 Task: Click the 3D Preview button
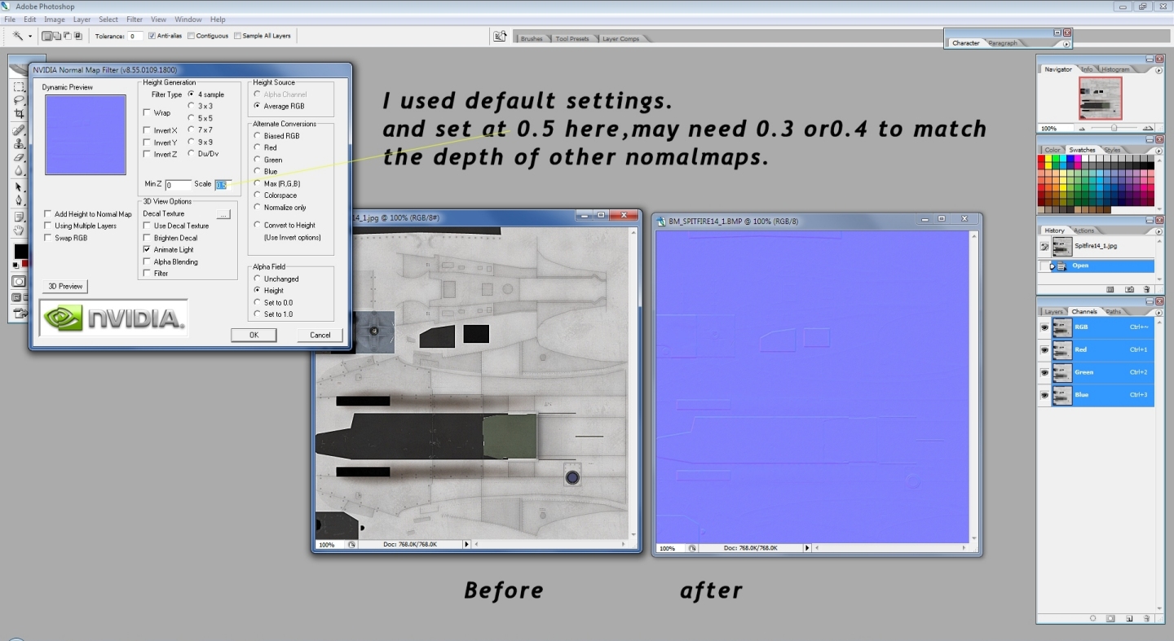coord(65,286)
